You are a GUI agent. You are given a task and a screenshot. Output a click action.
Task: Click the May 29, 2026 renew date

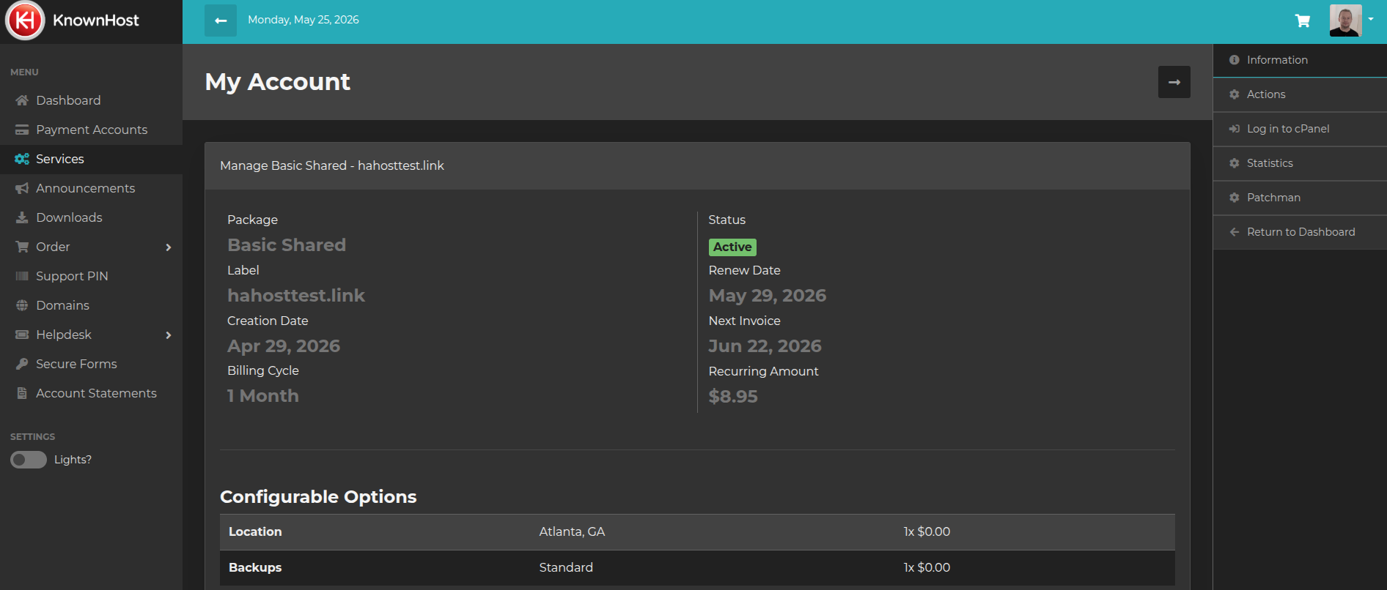coord(768,296)
